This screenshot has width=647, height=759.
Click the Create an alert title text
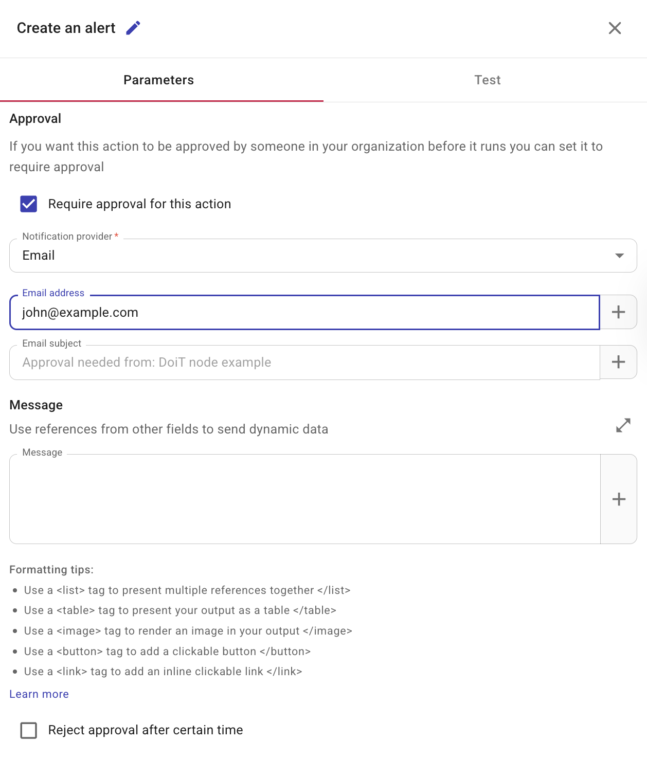point(66,28)
